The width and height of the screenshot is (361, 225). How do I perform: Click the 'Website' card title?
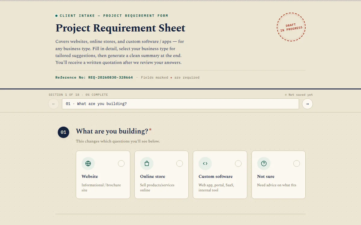pyautogui.click(x=90, y=176)
